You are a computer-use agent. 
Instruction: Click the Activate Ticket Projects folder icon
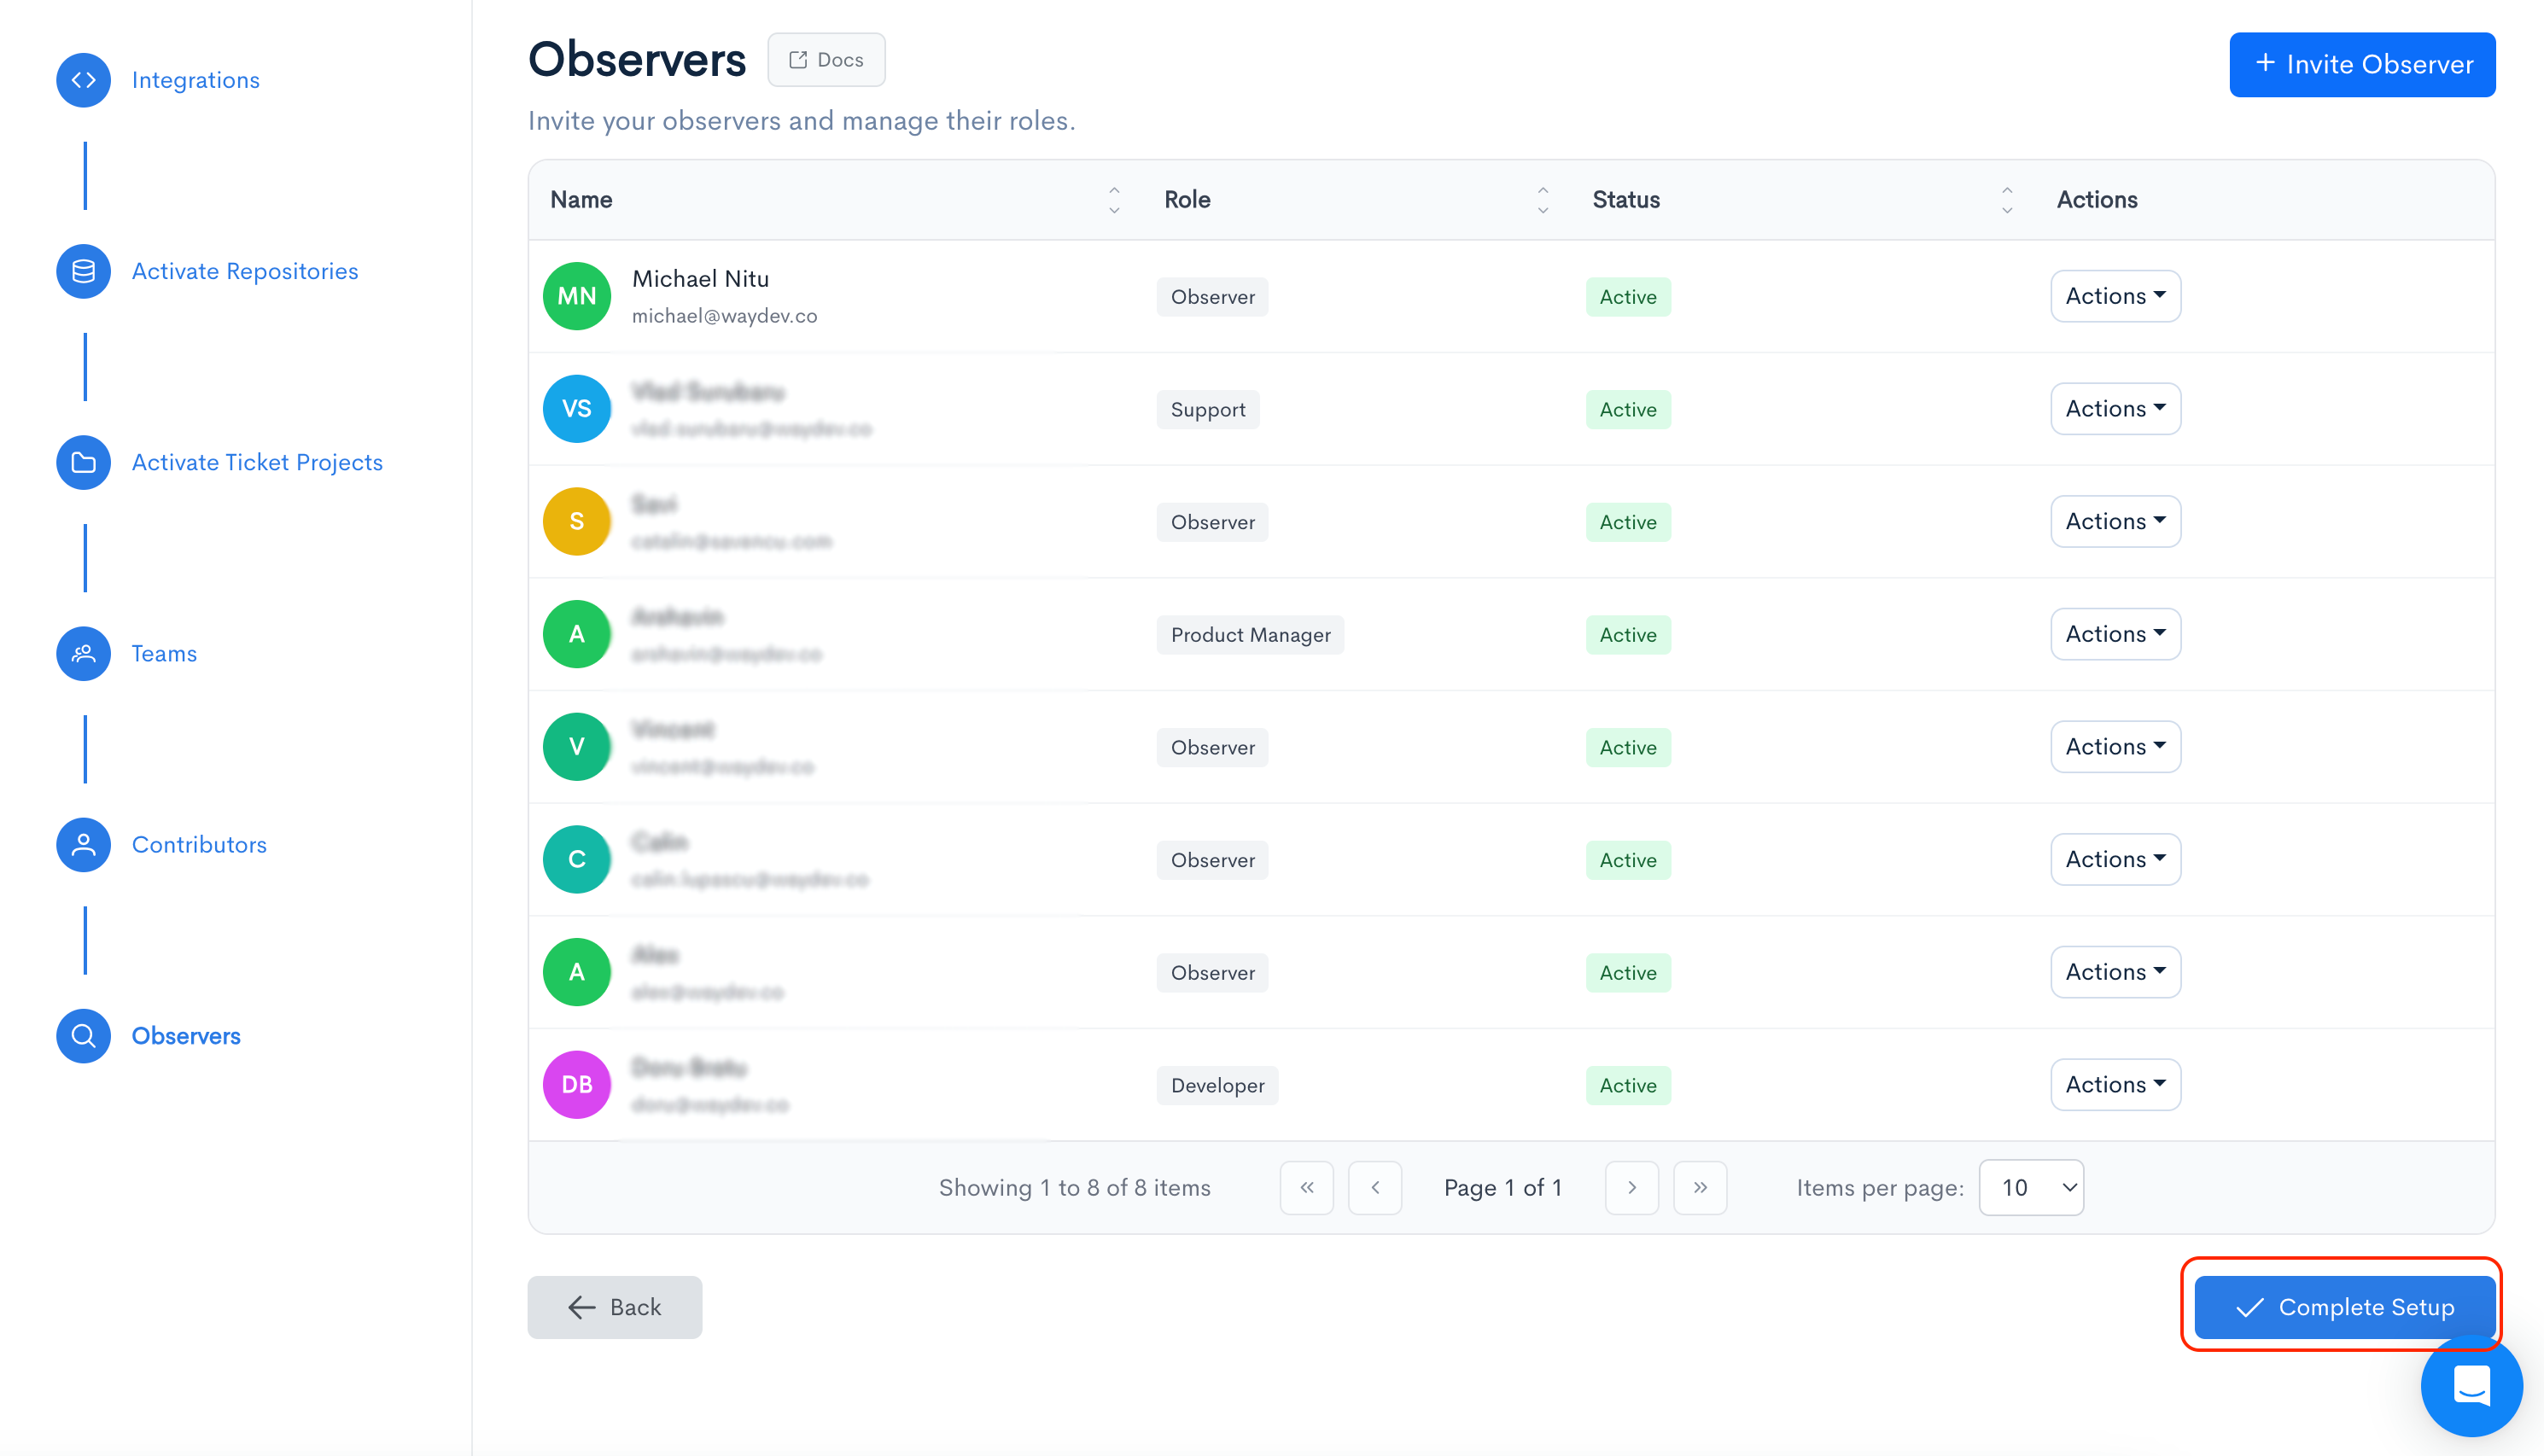coord(84,462)
